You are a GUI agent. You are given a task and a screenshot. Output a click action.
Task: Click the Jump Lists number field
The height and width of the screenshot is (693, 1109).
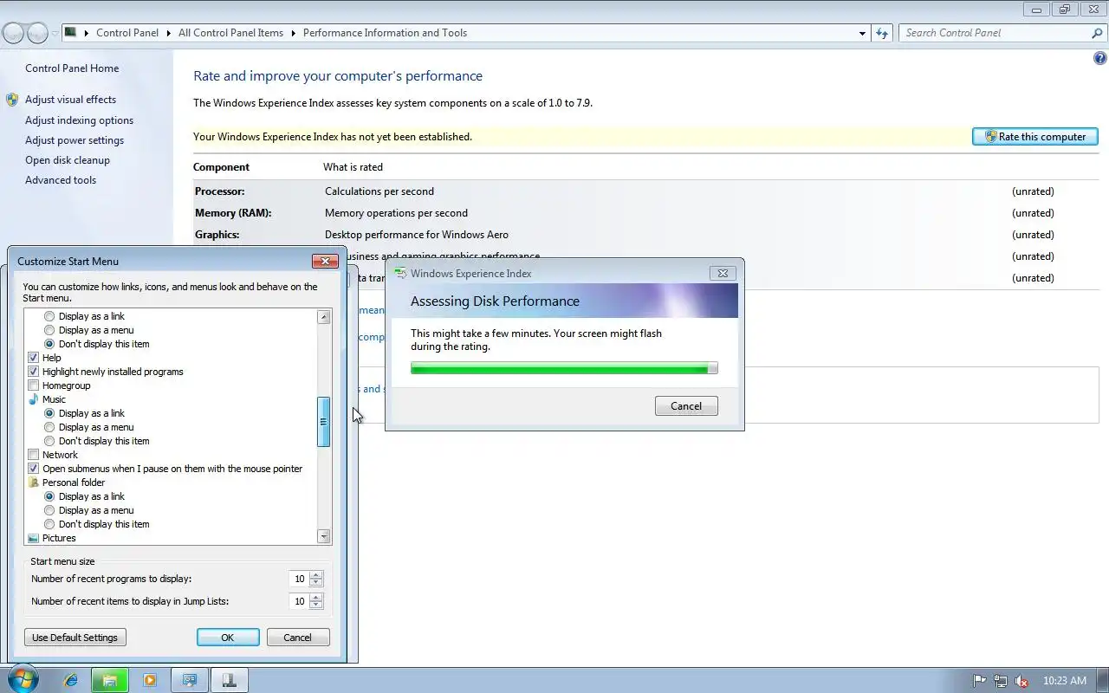click(x=300, y=601)
